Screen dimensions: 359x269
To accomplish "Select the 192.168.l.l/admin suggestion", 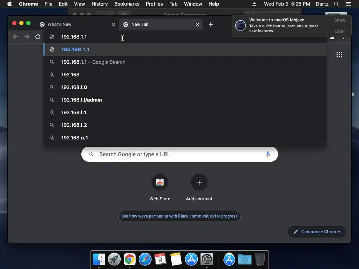I will pyautogui.click(x=185, y=100).
